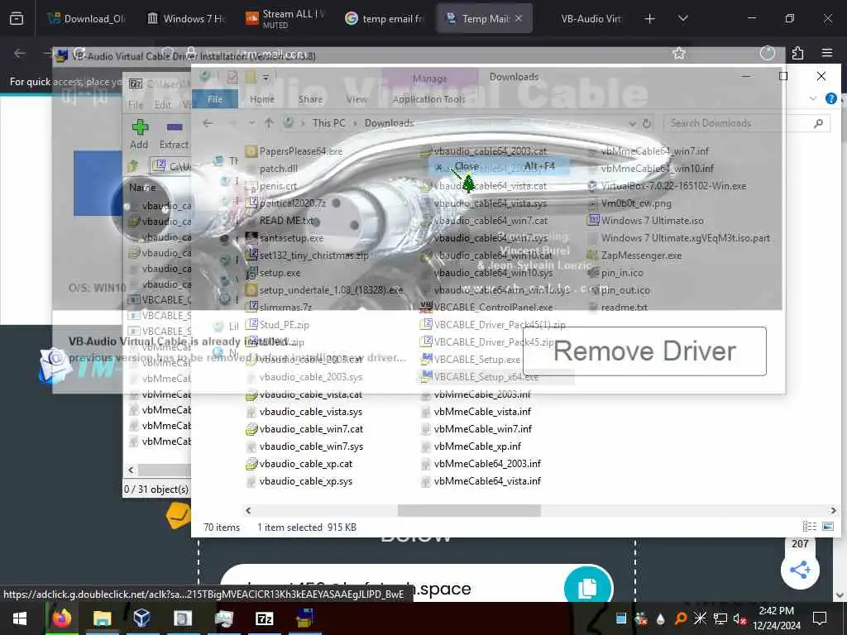Select vbMmeCable64_vista.inf file
847x635 pixels.
click(481, 481)
